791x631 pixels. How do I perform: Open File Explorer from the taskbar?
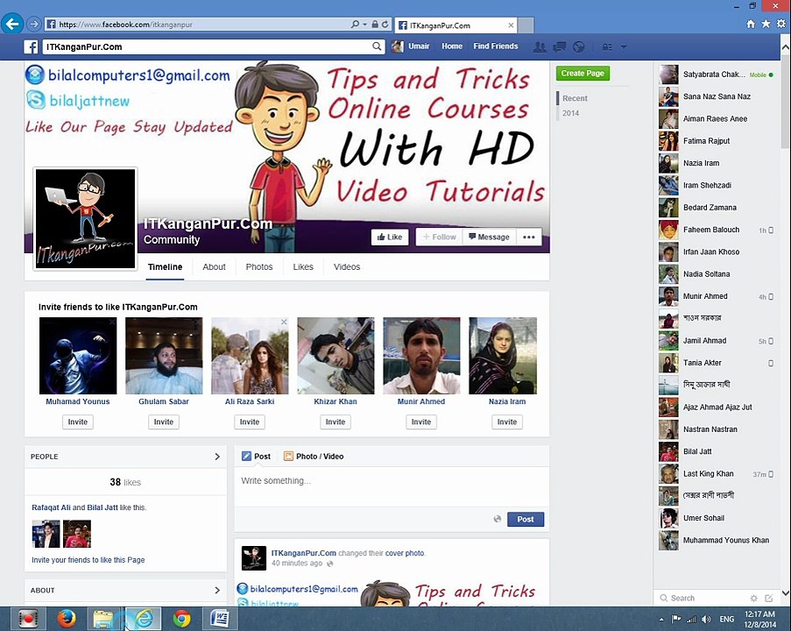[x=103, y=619]
